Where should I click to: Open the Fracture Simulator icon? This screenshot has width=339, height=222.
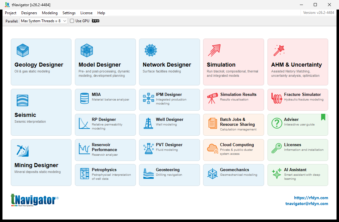click(277, 98)
